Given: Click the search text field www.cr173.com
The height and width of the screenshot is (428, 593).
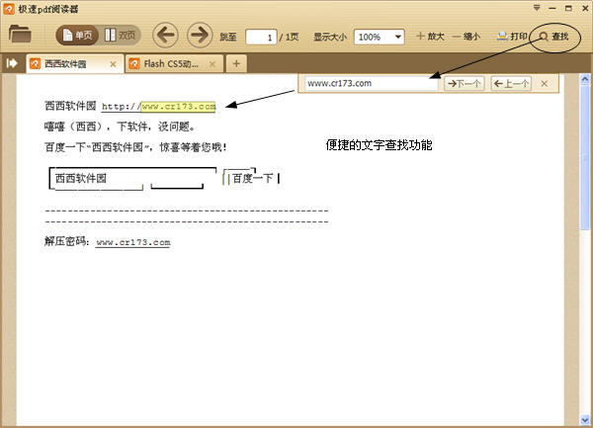Looking at the screenshot, I should coord(372,84).
